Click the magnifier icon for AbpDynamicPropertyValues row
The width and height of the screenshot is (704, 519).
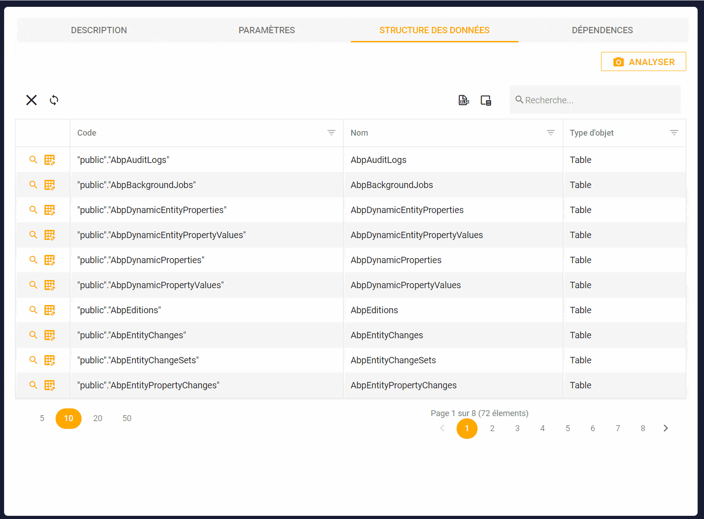click(33, 285)
